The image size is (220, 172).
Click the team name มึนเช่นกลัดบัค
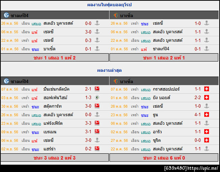pos(56,89)
